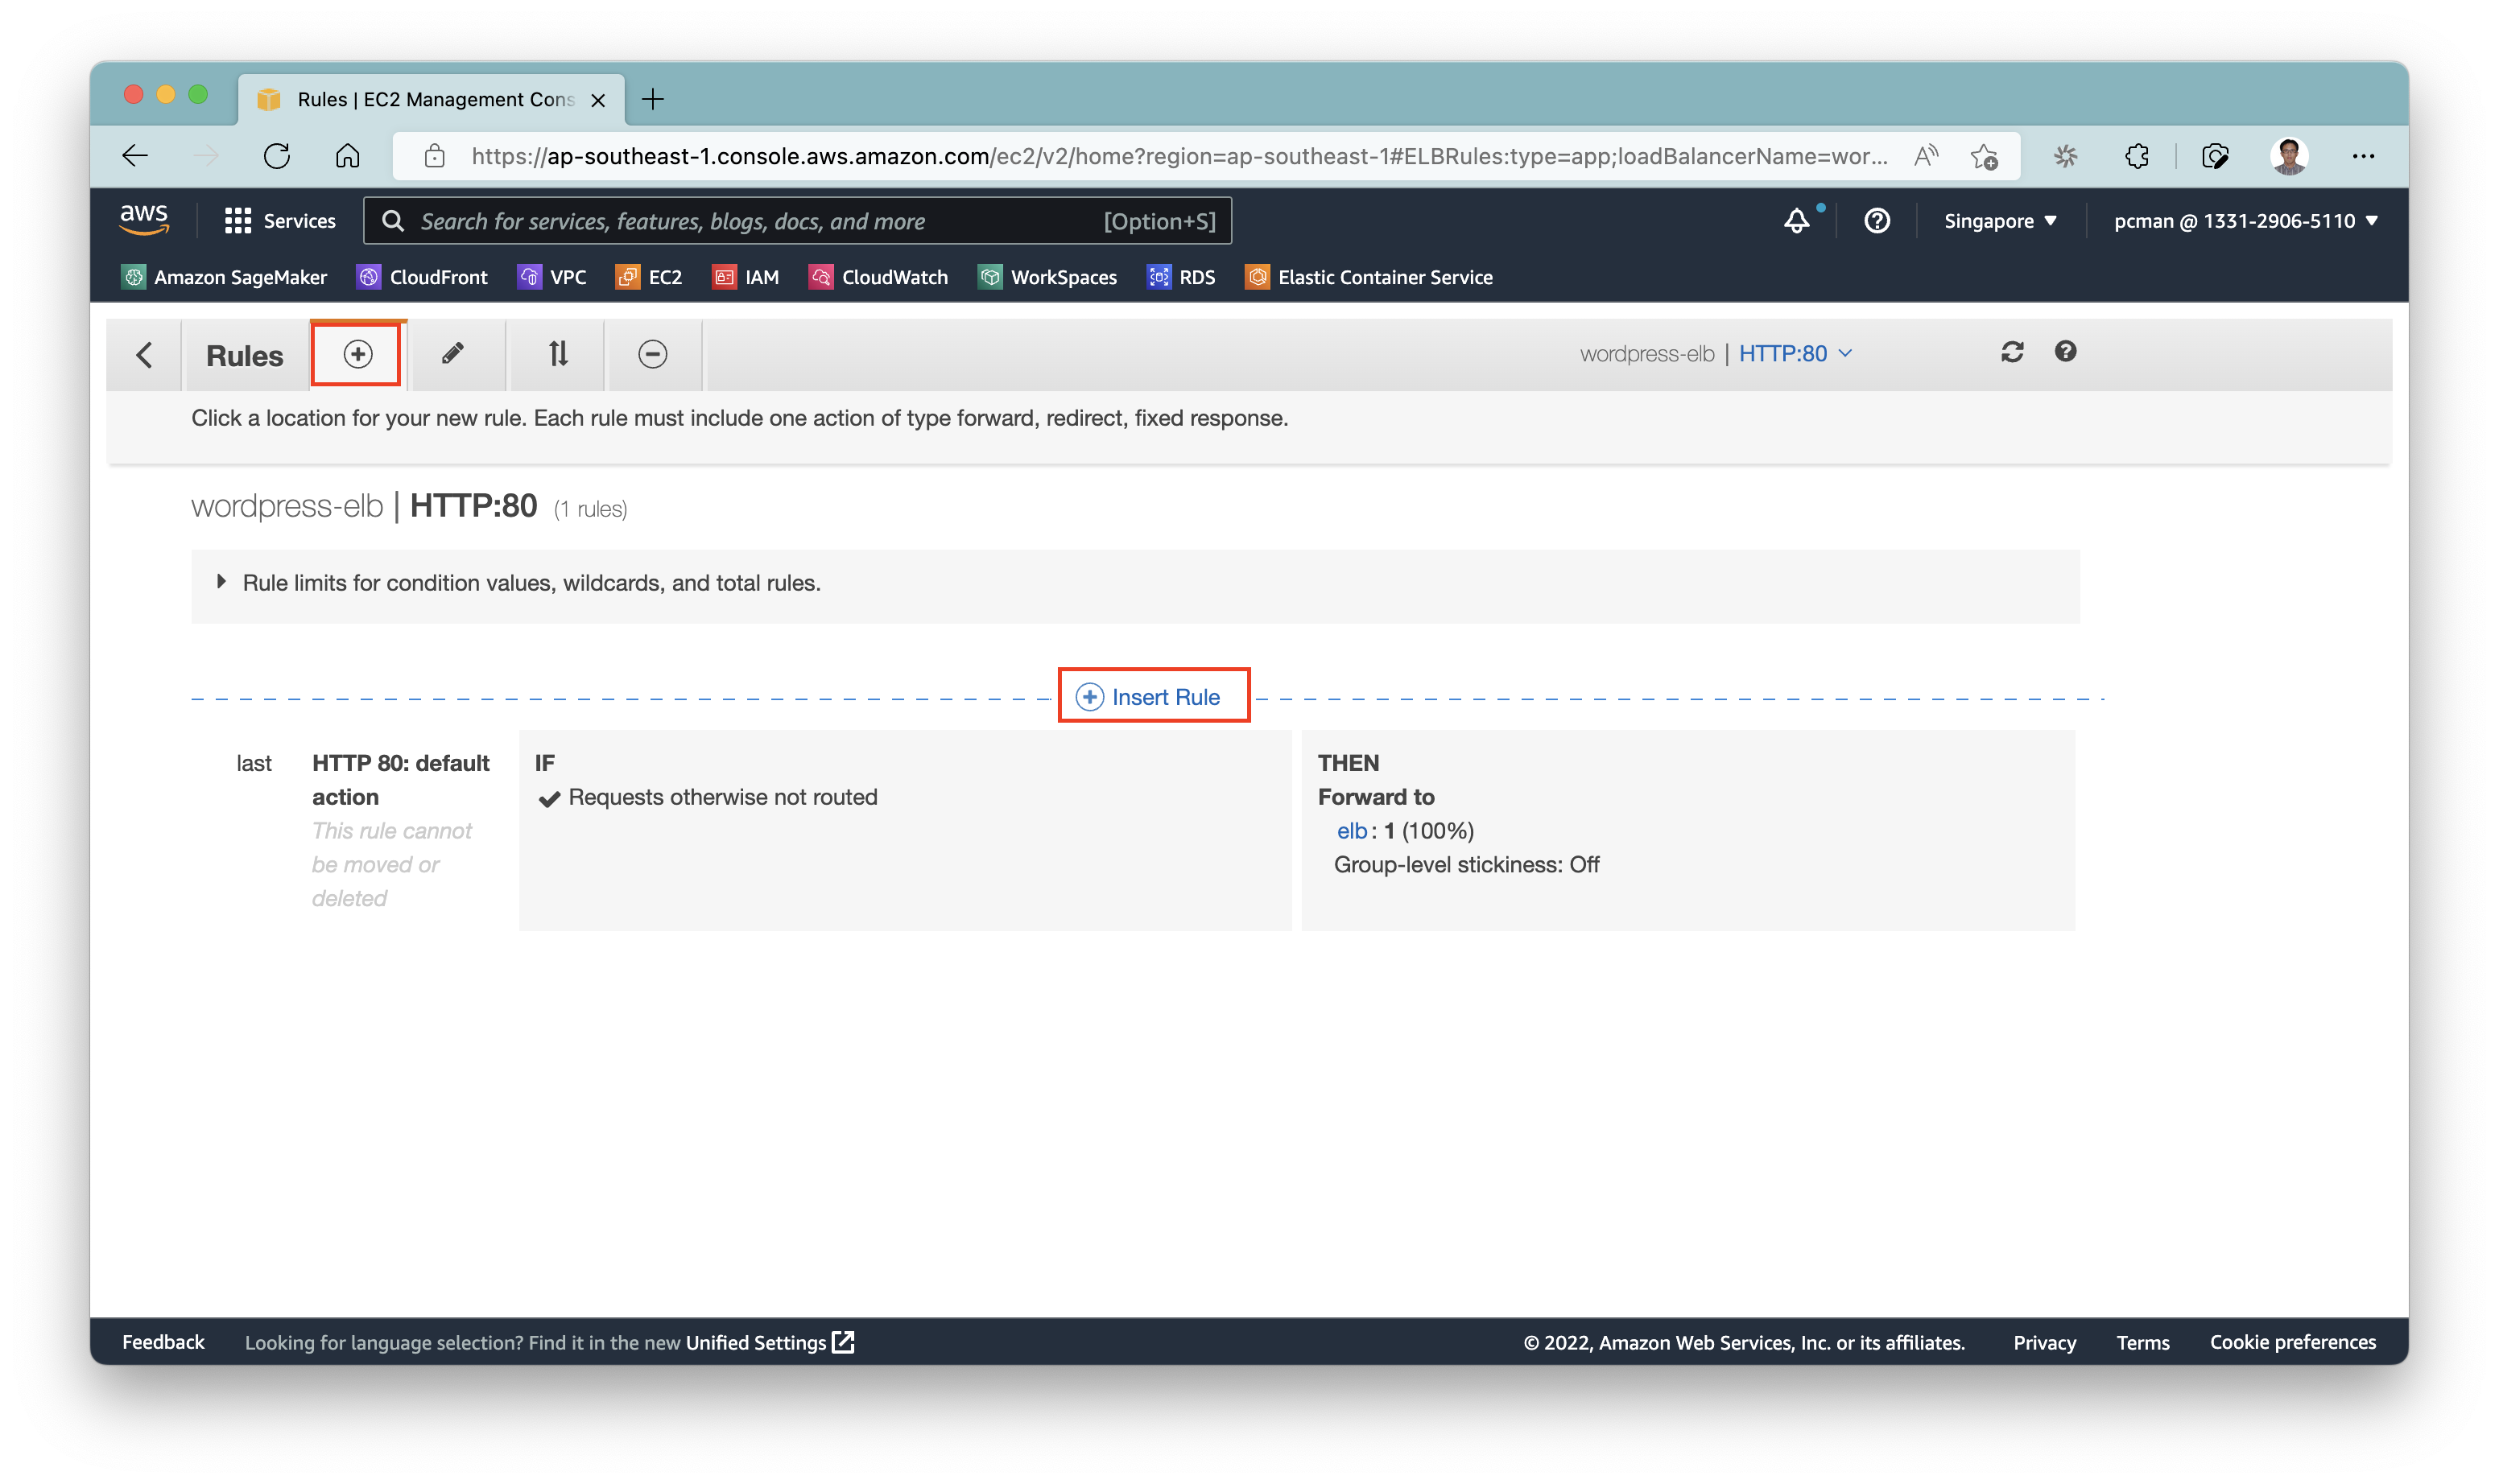This screenshot has height=1484, width=2499.
Task: Click the add rule plus icon in Rules toolbar
Action: 357,354
